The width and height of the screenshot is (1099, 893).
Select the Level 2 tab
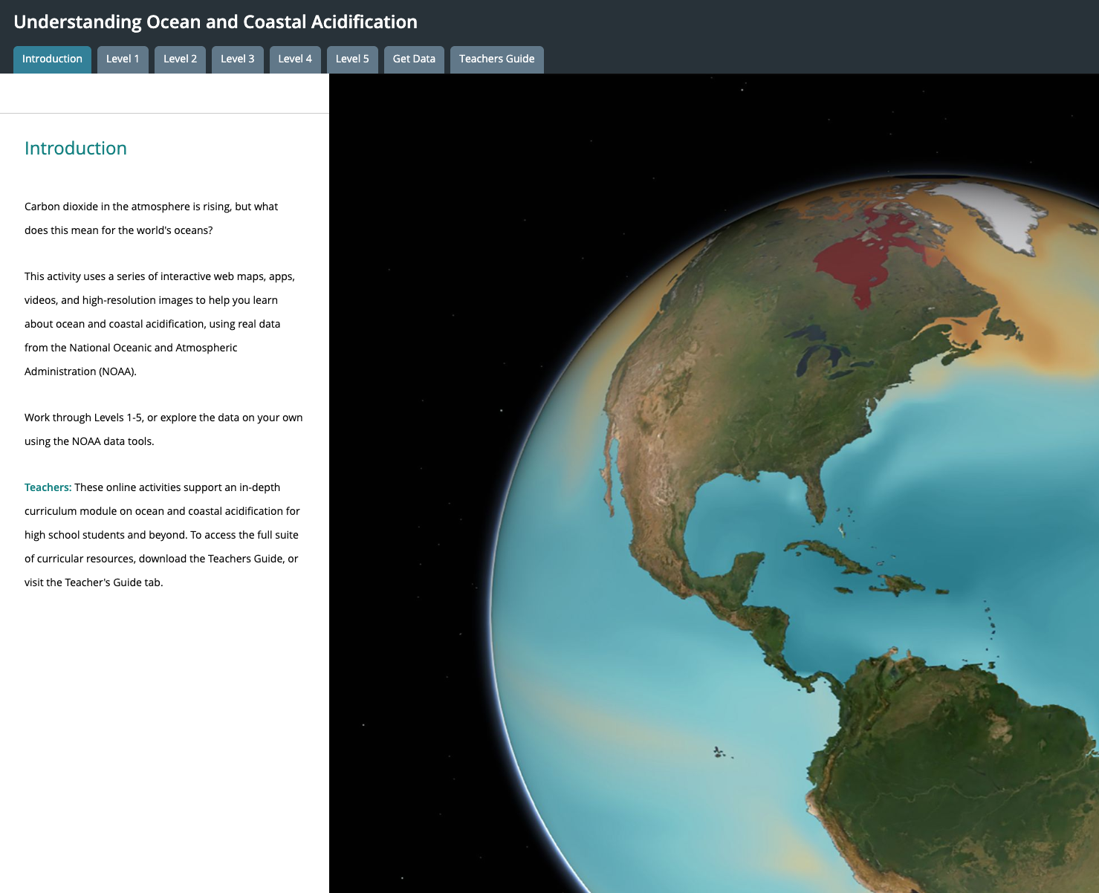point(180,59)
